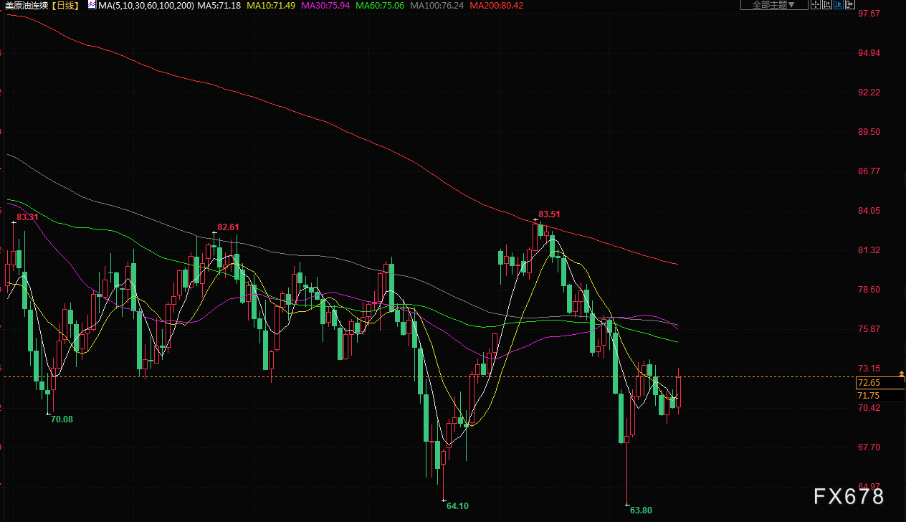Click the MA indicator chart icon
This screenshot has width=906, height=522.
pos(92,5)
